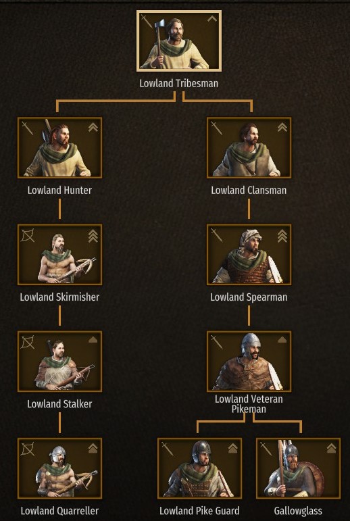Select the Lowland Pike Guard portrait
This screenshot has width=350, height=521.
(x=199, y=468)
